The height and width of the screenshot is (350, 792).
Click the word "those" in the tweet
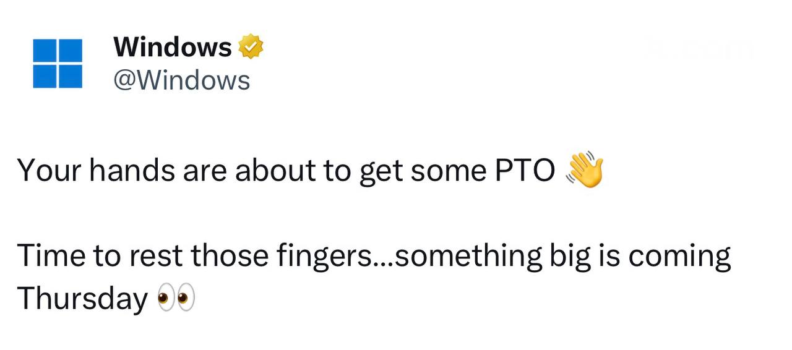coord(230,257)
